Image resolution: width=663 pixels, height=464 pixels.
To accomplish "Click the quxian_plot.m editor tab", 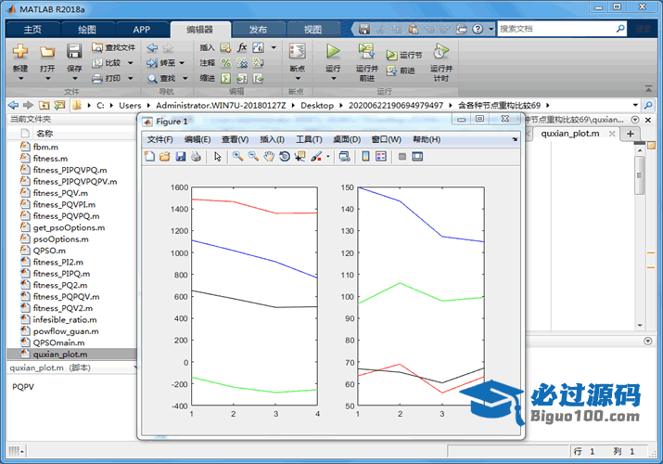I will point(570,134).
